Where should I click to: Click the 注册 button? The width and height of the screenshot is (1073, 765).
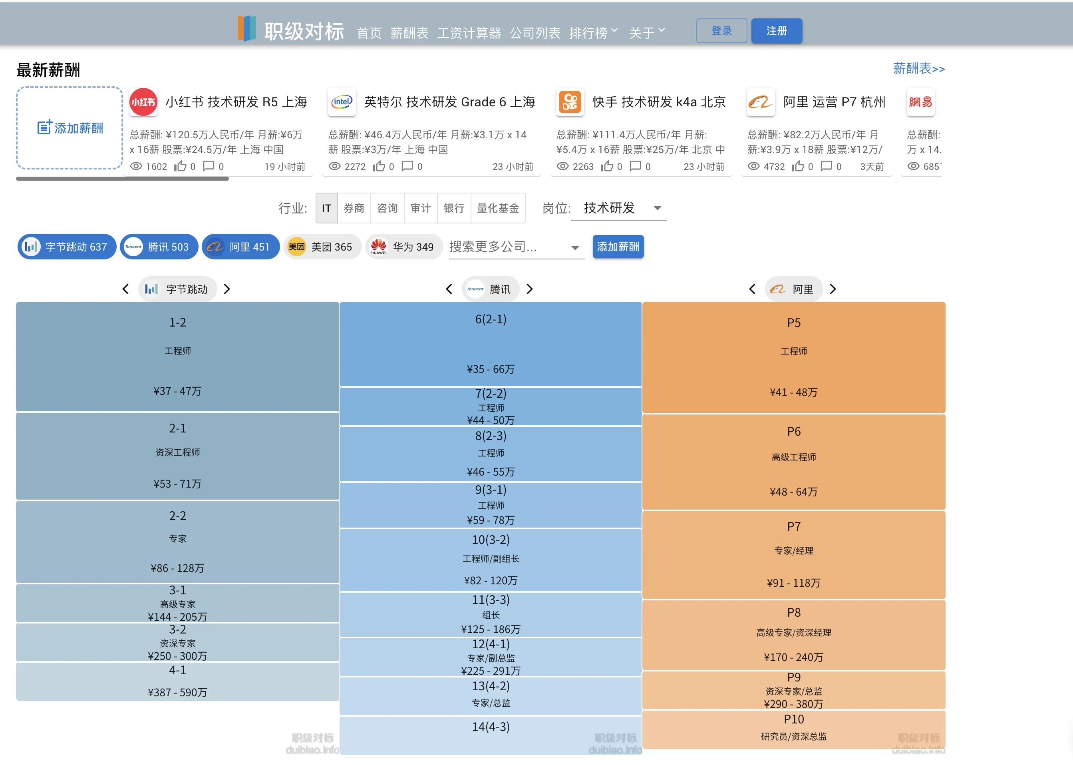pos(777,31)
